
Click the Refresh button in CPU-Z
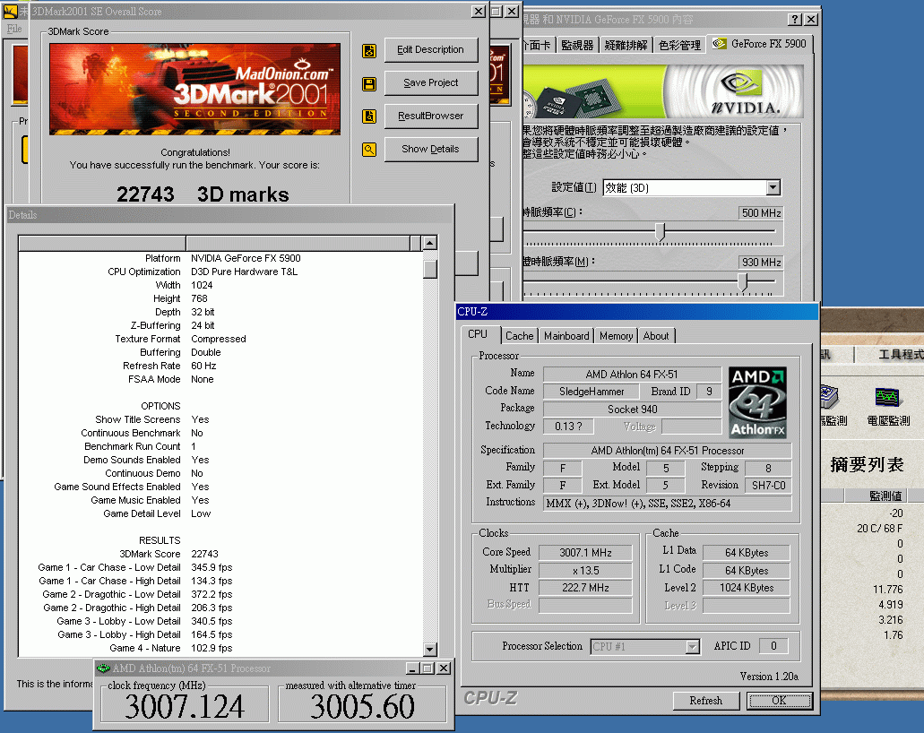pyautogui.click(x=706, y=701)
